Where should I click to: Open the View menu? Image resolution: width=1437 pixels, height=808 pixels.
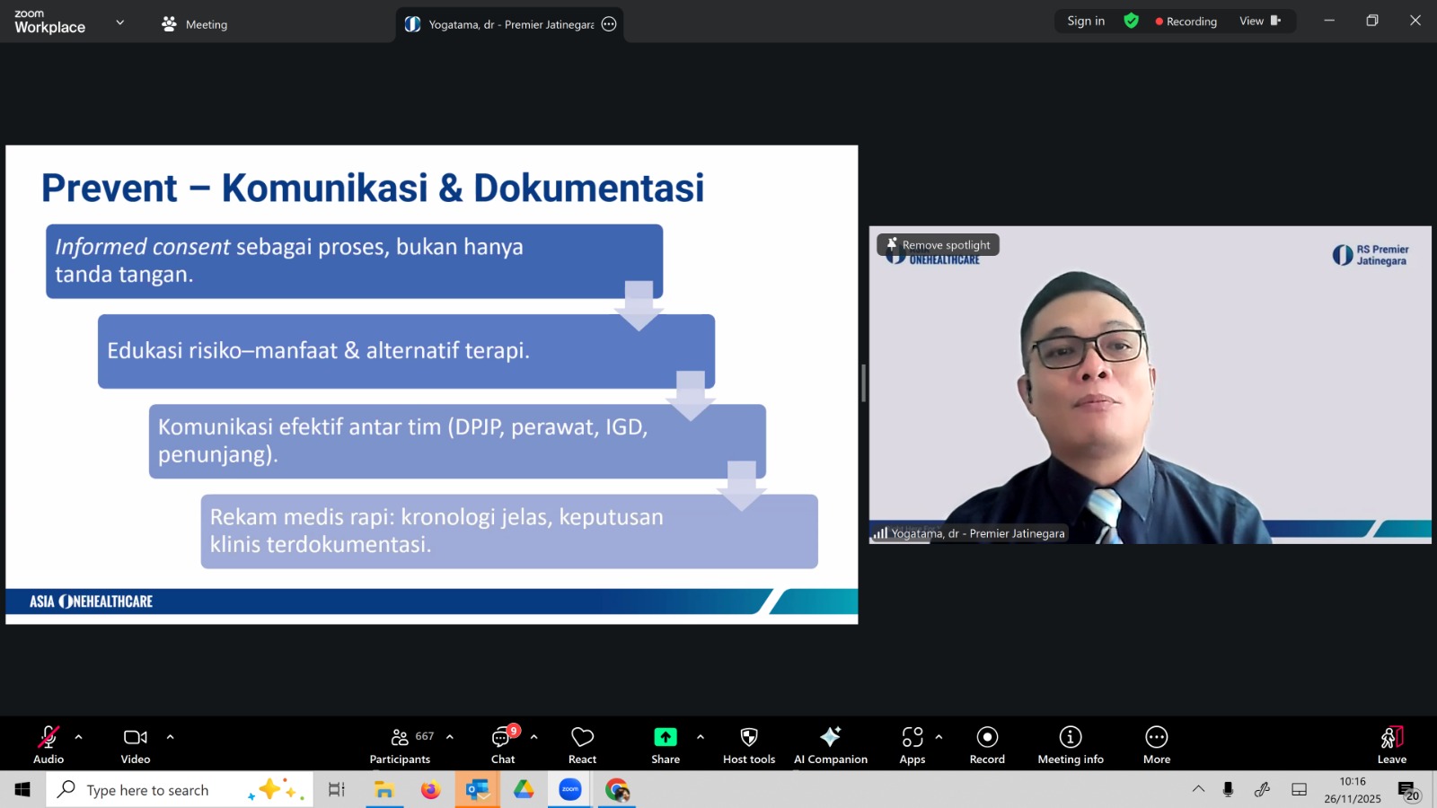pos(1259,22)
